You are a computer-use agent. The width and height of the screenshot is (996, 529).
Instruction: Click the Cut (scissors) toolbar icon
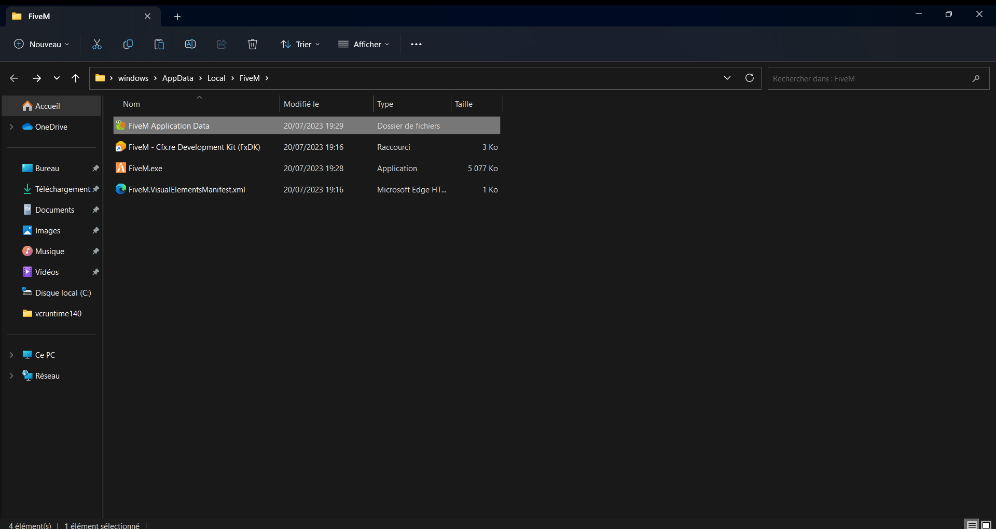point(97,45)
